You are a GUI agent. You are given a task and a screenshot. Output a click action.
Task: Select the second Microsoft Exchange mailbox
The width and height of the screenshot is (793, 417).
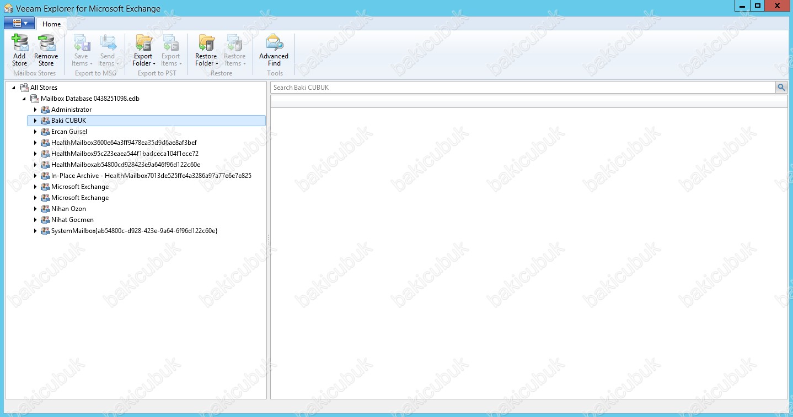80,198
